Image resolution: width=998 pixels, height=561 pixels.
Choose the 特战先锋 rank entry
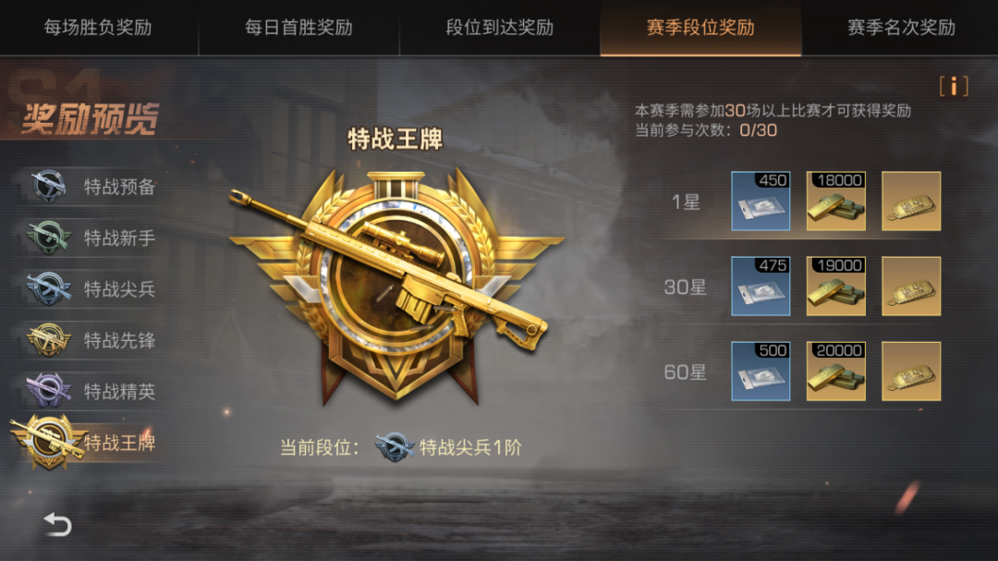tap(89, 340)
